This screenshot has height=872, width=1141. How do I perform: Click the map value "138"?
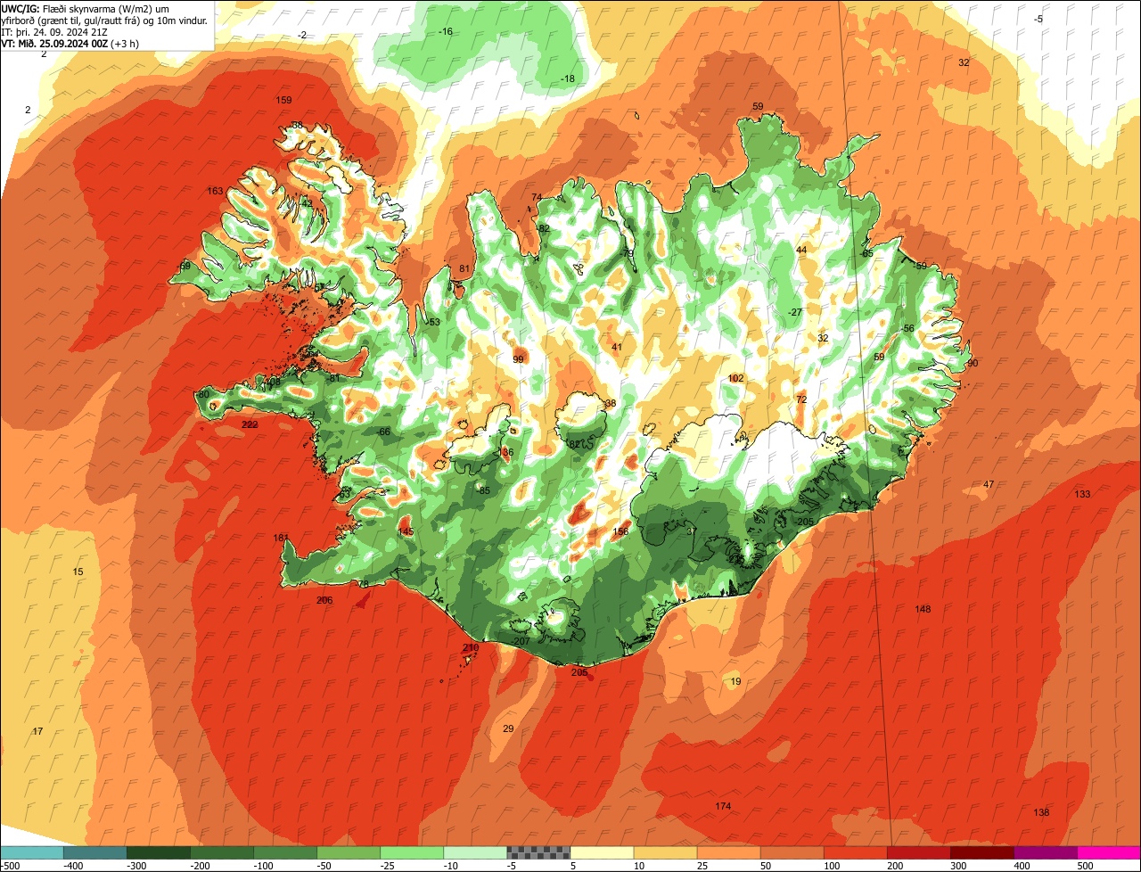(x=1041, y=812)
